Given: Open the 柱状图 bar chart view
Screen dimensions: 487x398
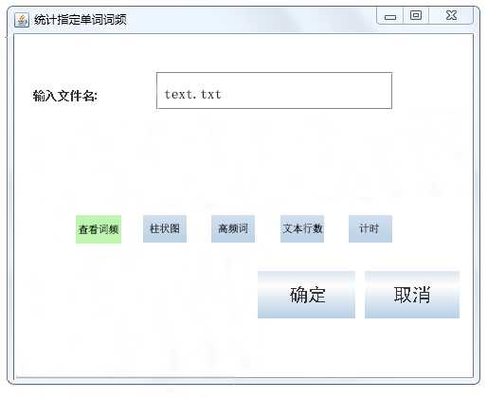Looking at the screenshot, I should pyautogui.click(x=165, y=228).
